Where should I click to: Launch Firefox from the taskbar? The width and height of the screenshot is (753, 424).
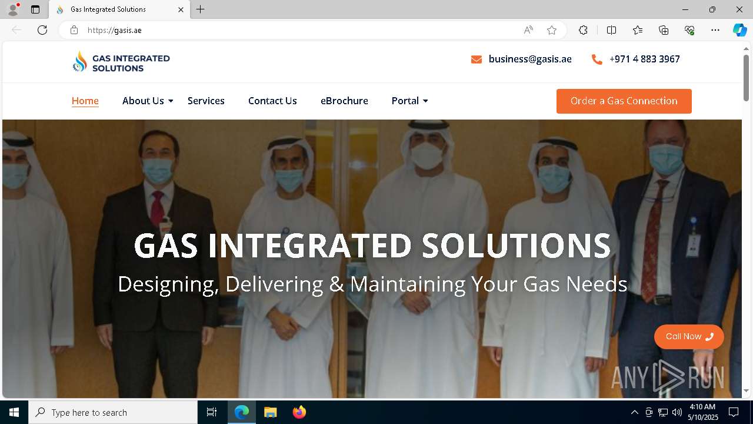click(x=299, y=412)
